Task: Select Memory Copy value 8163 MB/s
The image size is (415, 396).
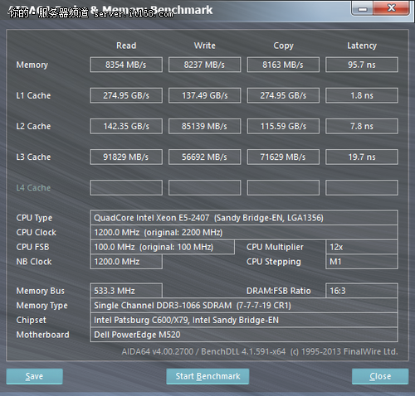Action: (x=283, y=65)
